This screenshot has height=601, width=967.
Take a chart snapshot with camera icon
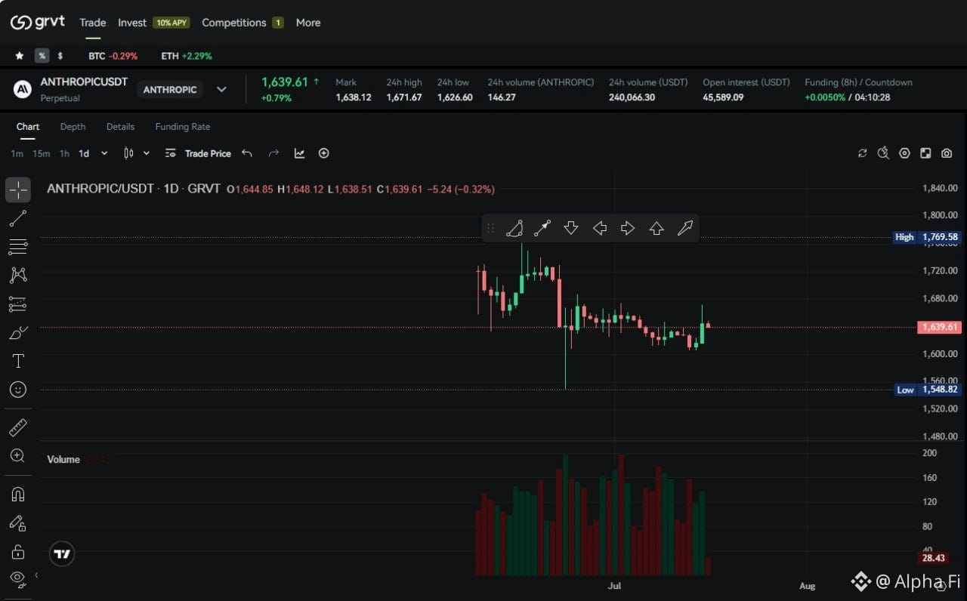947,153
